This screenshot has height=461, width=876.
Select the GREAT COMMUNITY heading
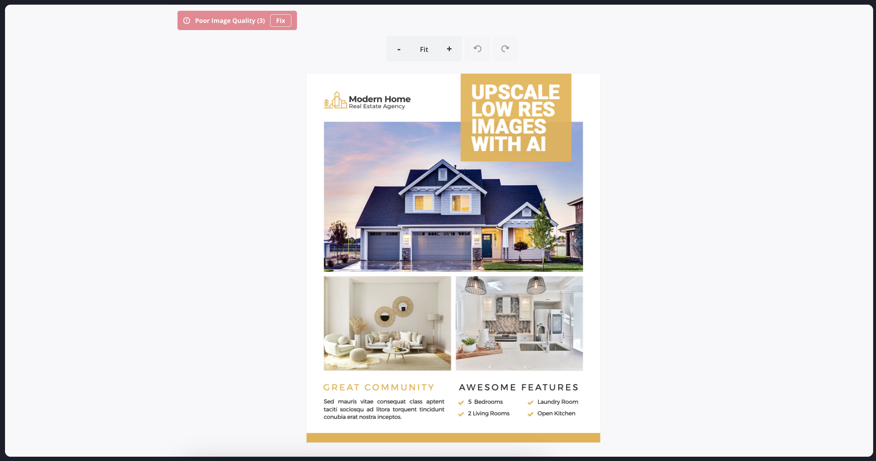coord(379,387)
